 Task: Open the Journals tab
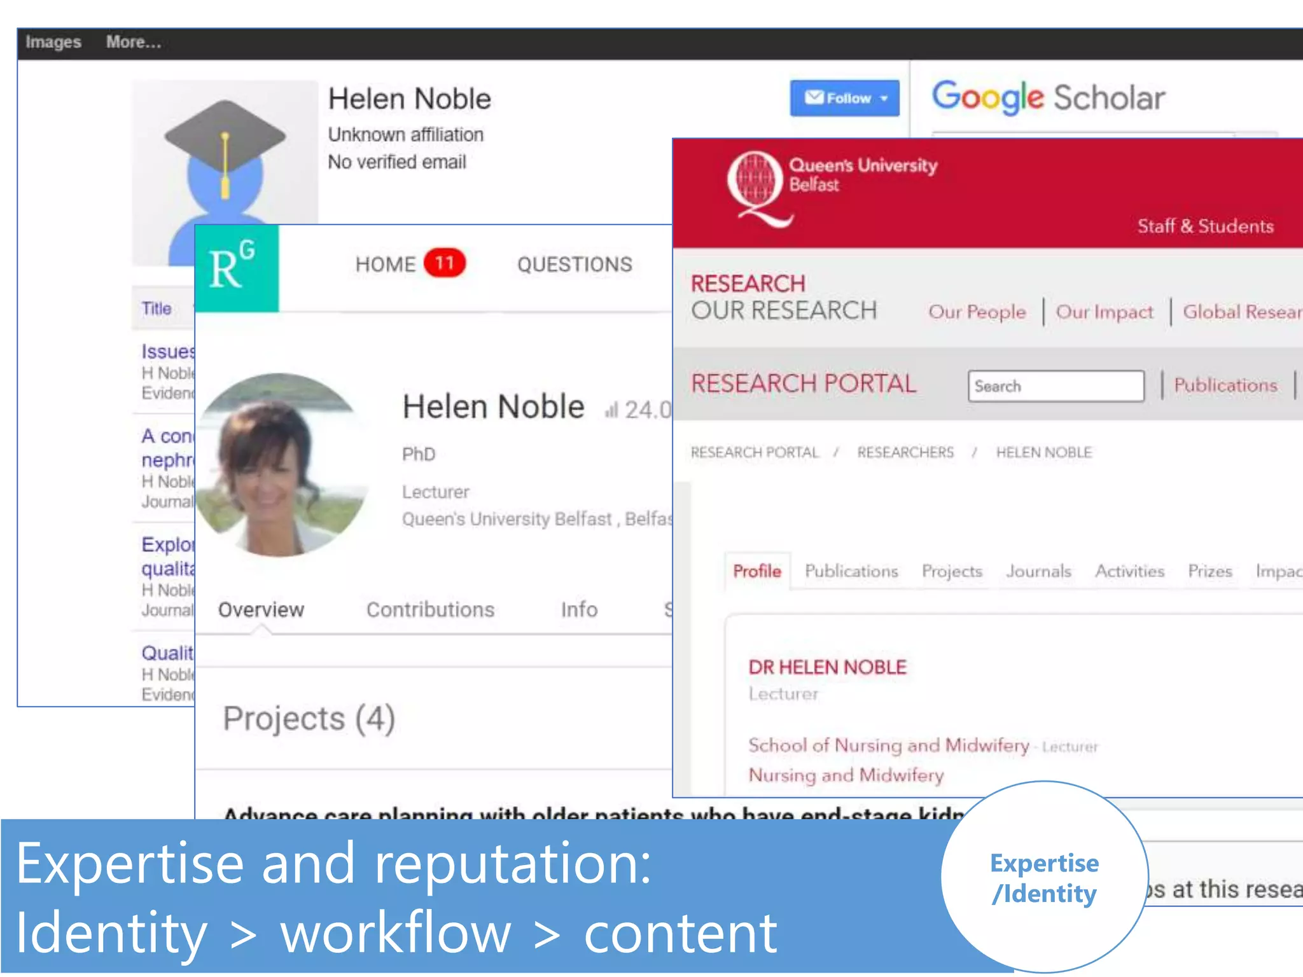1038,571
